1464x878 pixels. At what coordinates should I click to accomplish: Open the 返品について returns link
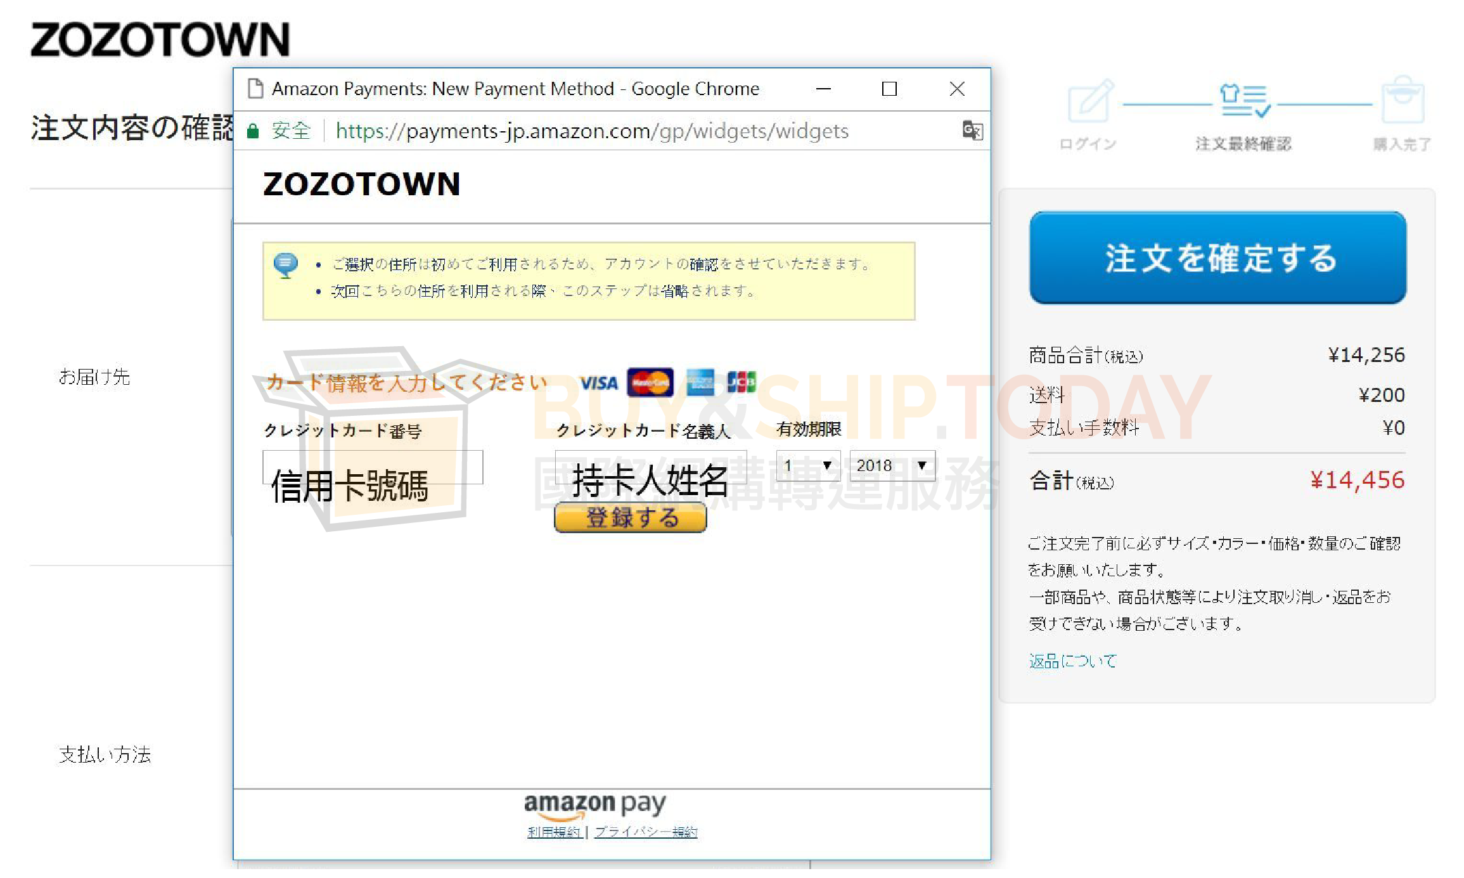tap(1072, 661)
